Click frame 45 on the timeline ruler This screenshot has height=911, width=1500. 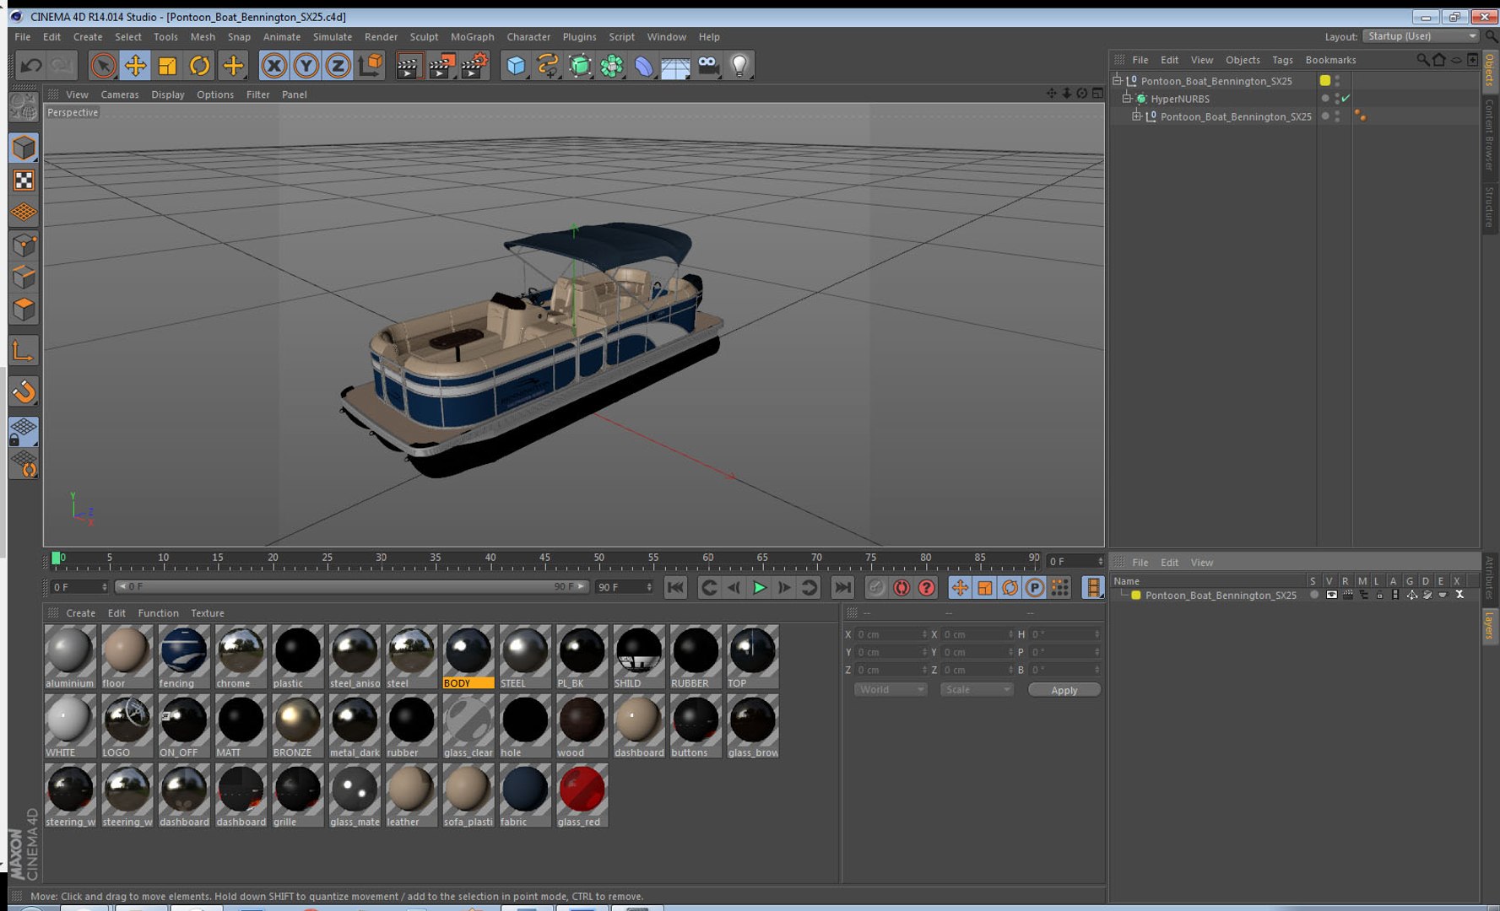544,560
